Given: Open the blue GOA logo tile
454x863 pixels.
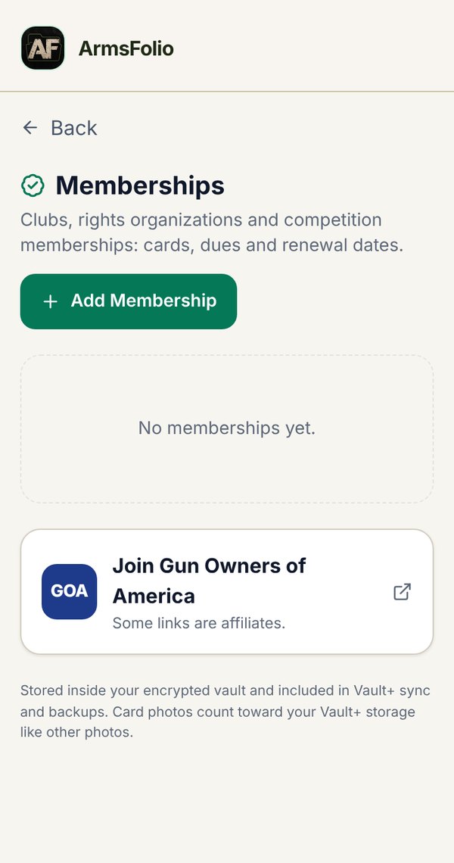Looking at the screenshot, I should point(70,592).
